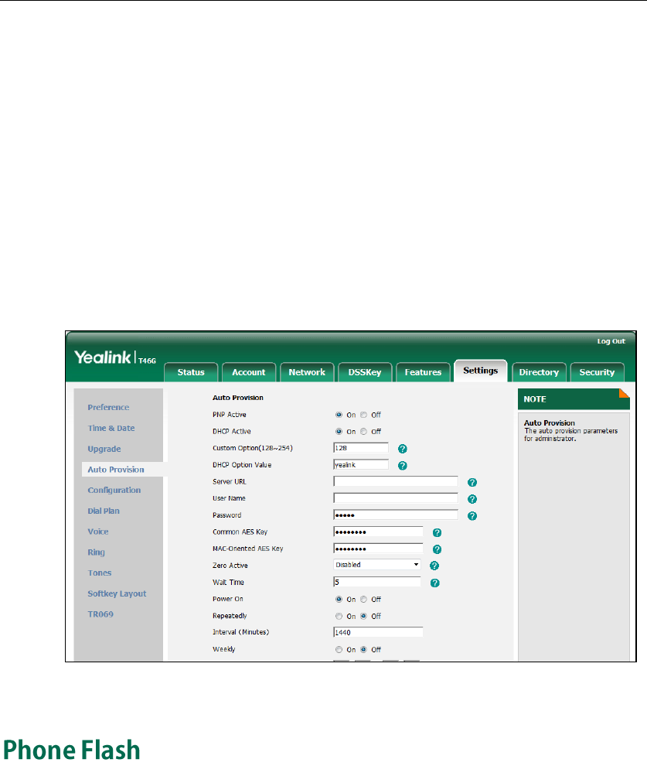Click the 'Auto Provision' section heading
Viewport: 647px width, 766px height.
(237, 398)
